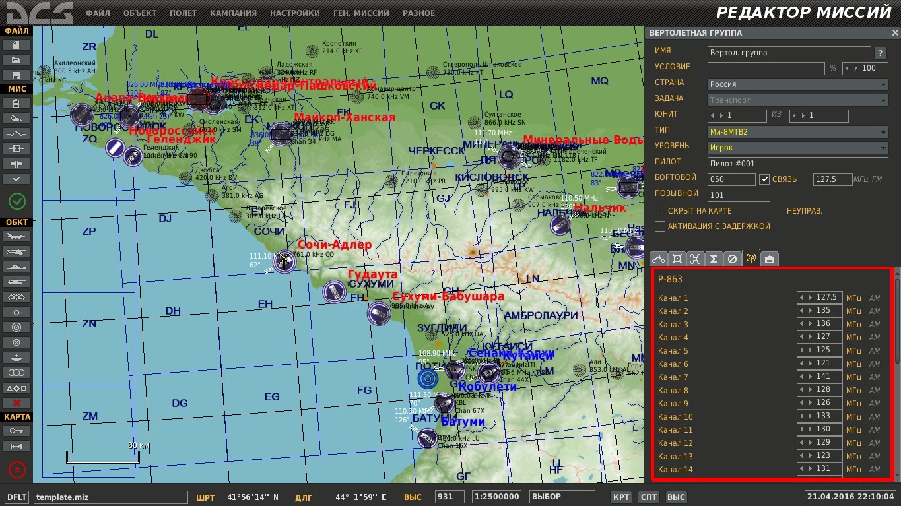Click the ПОЗЫВНОЙ callsign field 101
The width and height of the screenshot is (901, 506).
point(739,195)
